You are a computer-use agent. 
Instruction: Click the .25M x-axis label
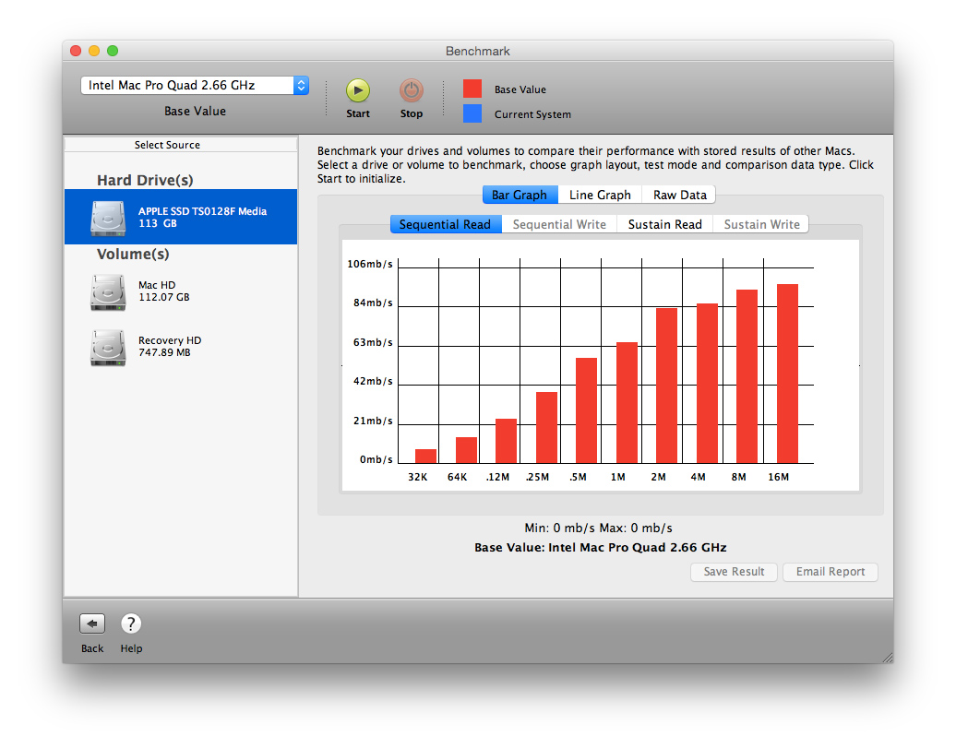point(537,477)
